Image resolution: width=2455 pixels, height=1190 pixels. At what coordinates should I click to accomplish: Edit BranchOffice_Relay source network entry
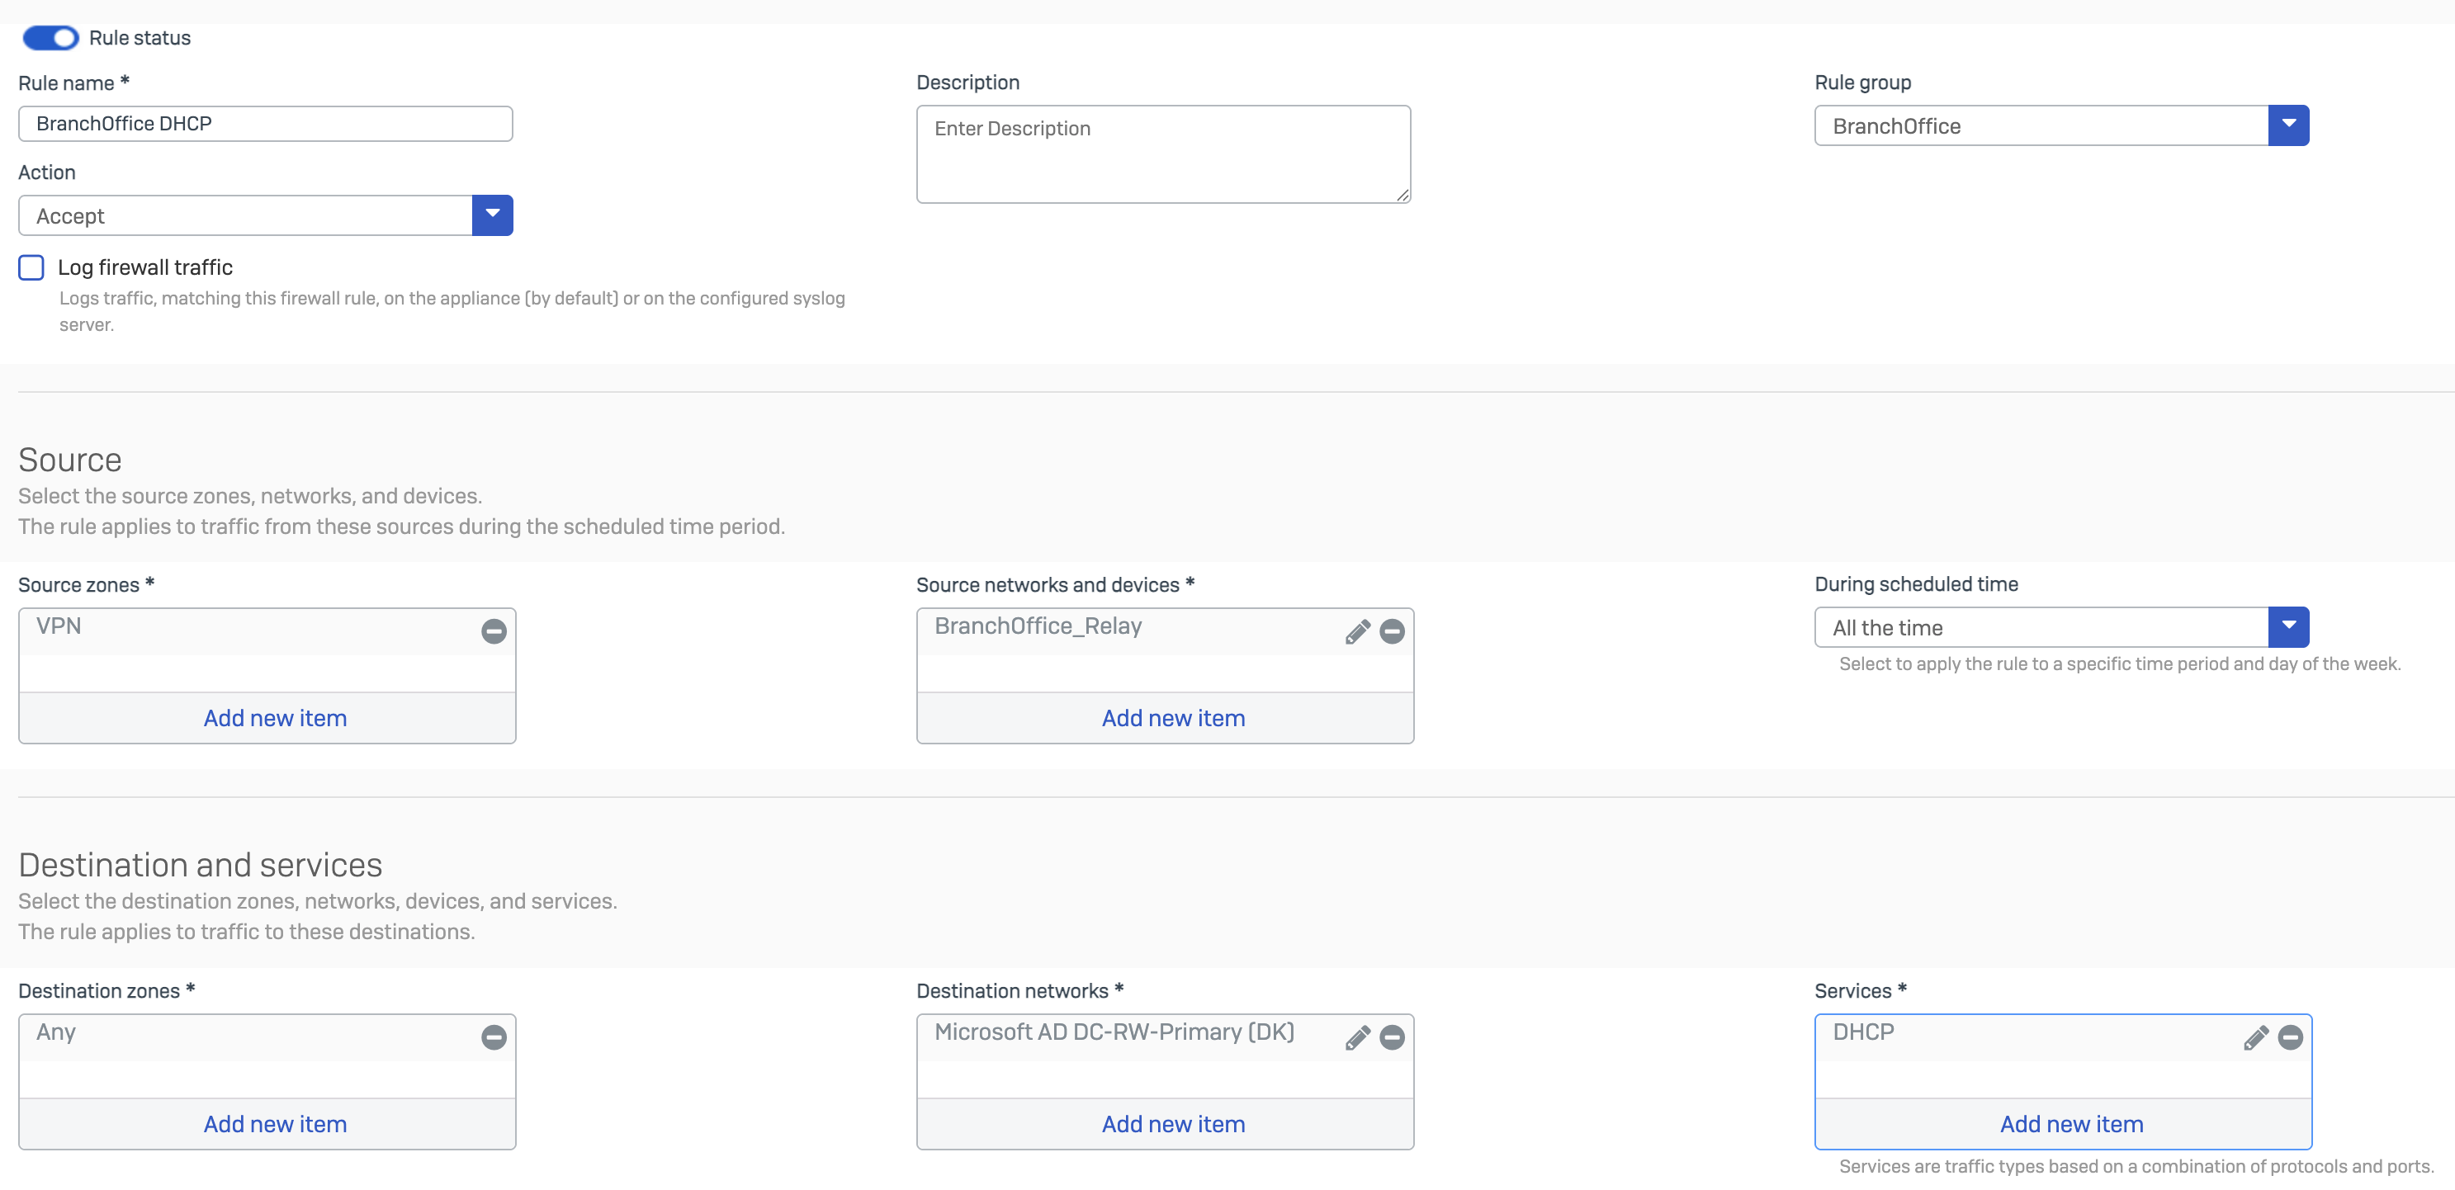click(1357, 630)
